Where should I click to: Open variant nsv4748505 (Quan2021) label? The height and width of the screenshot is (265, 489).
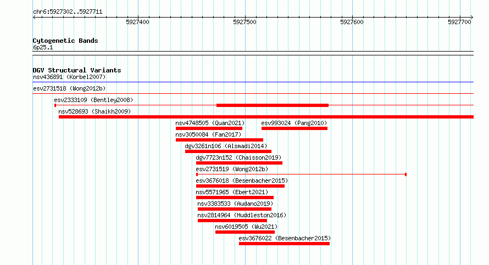210,123
